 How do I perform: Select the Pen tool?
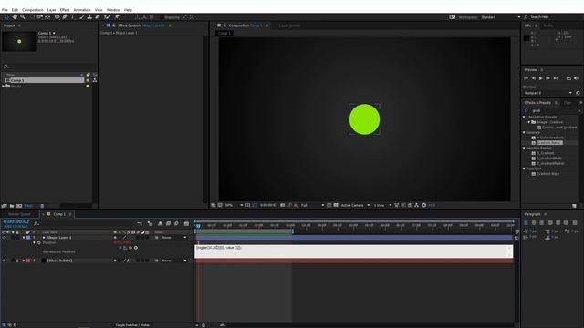coord(65,17)
